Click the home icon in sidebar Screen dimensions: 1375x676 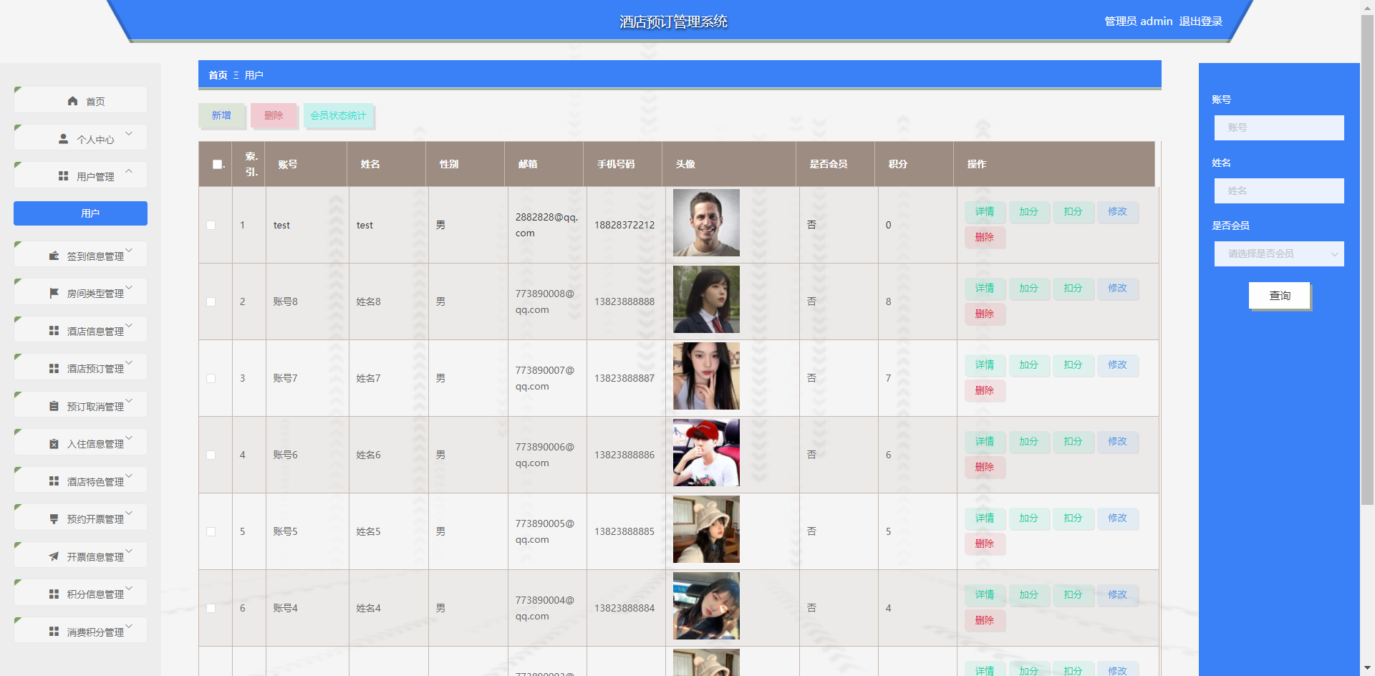coord(72,101)
